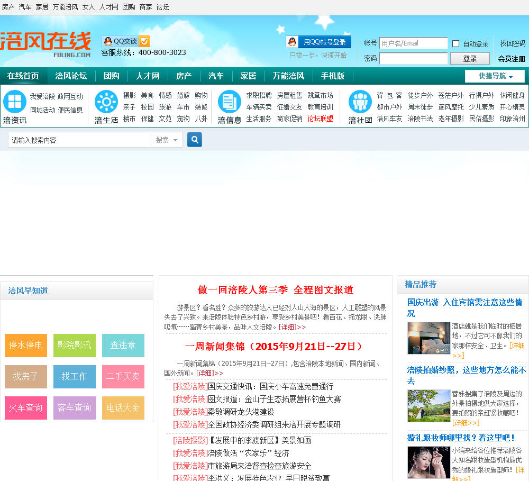Toggle the 自动登录 checkbox
This screenshot has width=529, height=481.
tap(455, 43)
